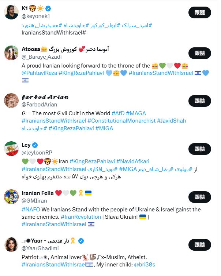Click follow button next to Atoosa
Viewport: 221px width, 276px height.
[x=200, y=53]
